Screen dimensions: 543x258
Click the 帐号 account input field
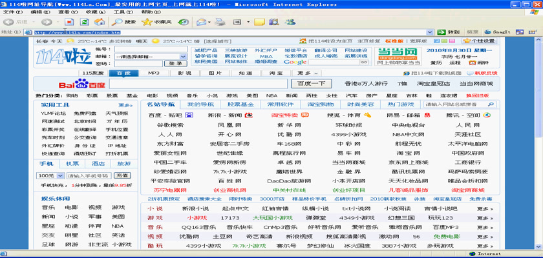point(151,49)
